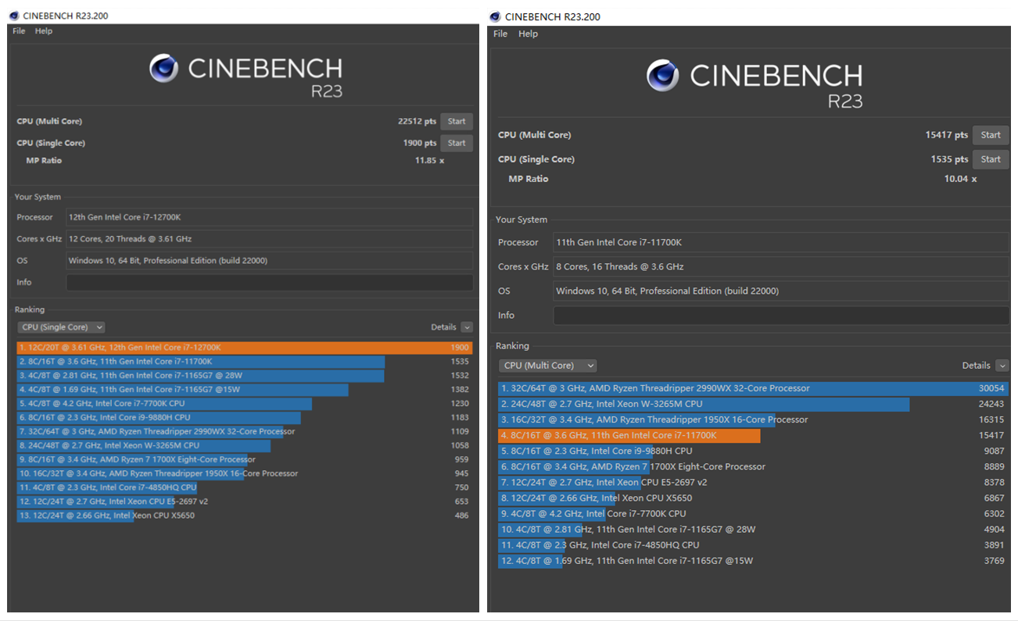Click the Cinebench sphere logo in the left window
1018x621 pixels.
point(163,69)
